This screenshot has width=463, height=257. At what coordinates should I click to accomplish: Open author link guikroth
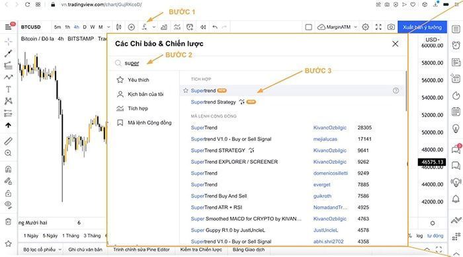click(322, 196)
